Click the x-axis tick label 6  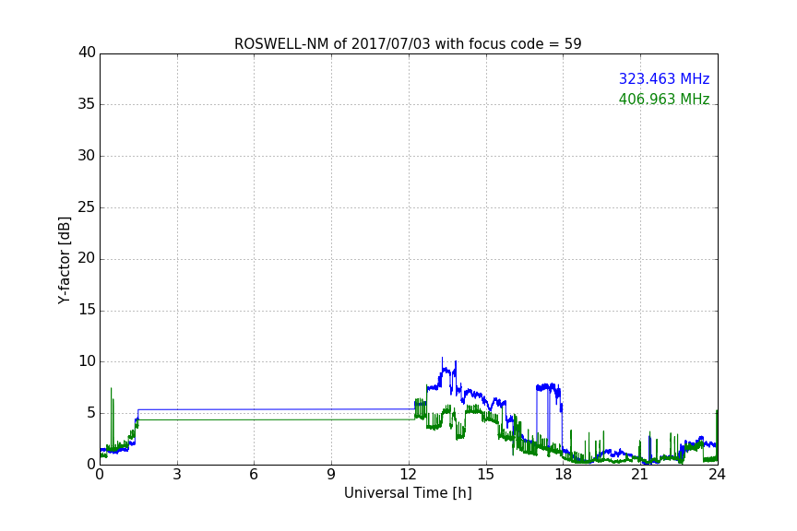pos(254,475)
